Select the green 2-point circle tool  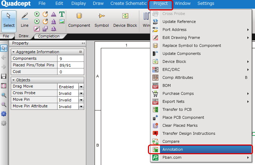(x=37, y=14)
